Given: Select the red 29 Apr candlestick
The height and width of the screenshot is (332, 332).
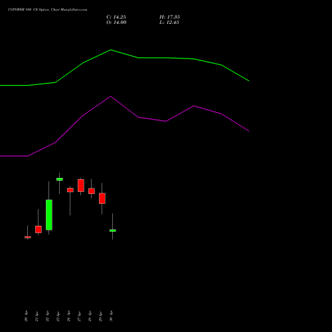Looking at the screenshot, I should pos(102,199).
